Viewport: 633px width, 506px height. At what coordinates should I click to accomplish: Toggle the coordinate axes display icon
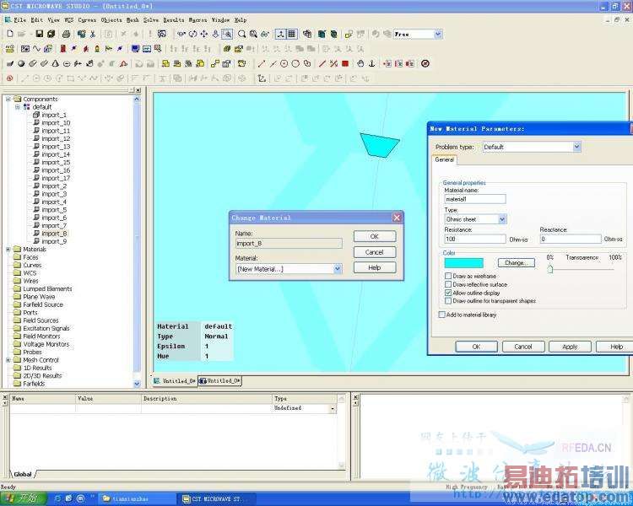point(280,34)
